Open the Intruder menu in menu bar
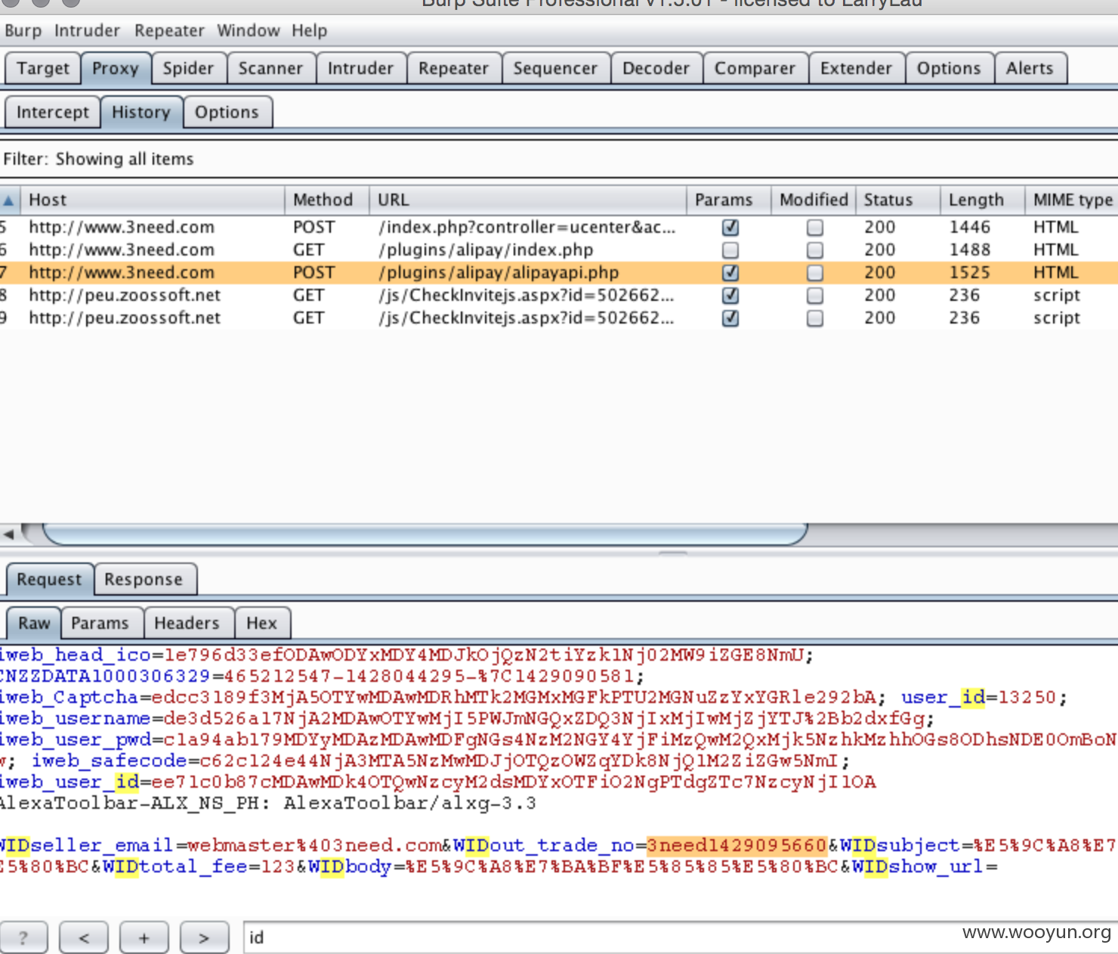The width and height of the screenshot is (1118, 954). point(87,31)
